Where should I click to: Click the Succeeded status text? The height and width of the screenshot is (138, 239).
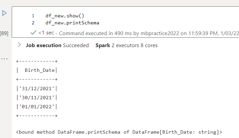point(76,45)
